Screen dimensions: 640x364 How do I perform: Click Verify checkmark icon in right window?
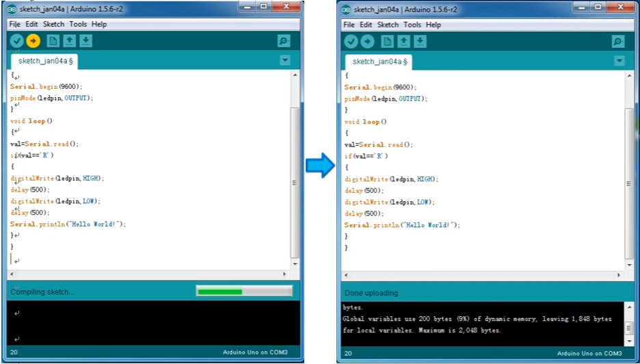351,42
